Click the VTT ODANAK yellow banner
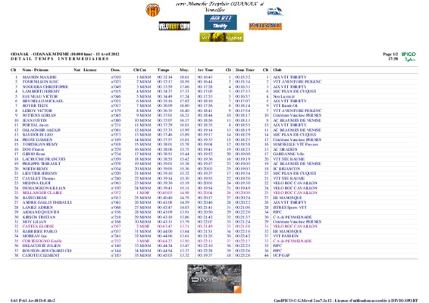The height and width of the screenshot is (303, 429). 221,37
